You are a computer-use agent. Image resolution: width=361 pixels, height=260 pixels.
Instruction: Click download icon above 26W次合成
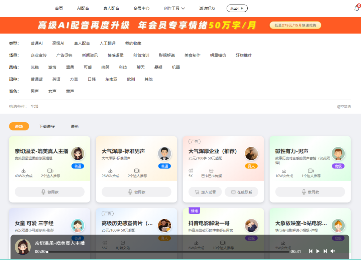[x=110, y=171]
